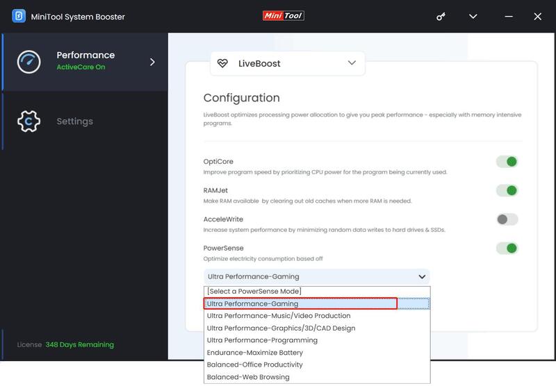Click the Settings gear icon in sidebar
This screenshot has width=556, height=386.
pos(29,121)
